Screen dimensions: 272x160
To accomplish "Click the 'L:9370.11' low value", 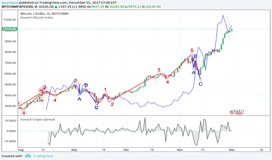I will click(133, 7).
